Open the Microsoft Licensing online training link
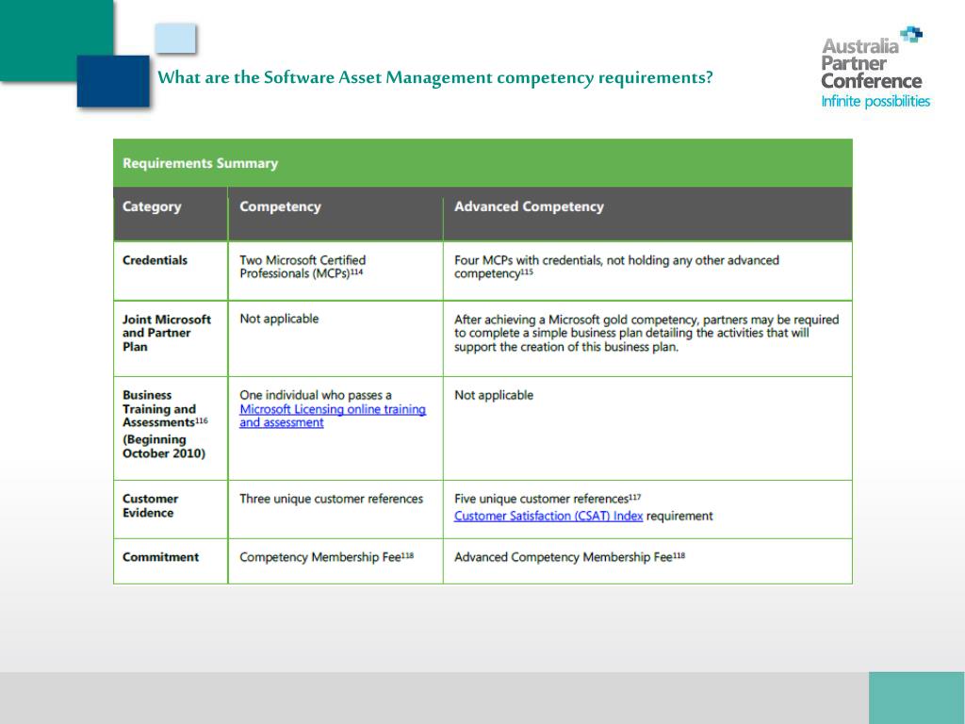Viewport: 965px width, 724px height. tap(333, 416)
